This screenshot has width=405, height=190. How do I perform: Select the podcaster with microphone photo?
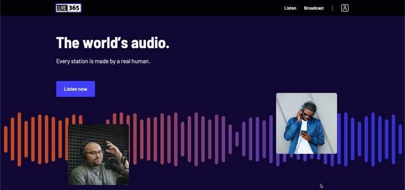pos(98,155)
